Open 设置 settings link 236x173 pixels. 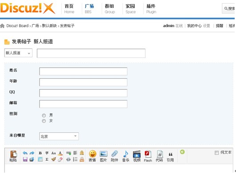pos(207,26)
